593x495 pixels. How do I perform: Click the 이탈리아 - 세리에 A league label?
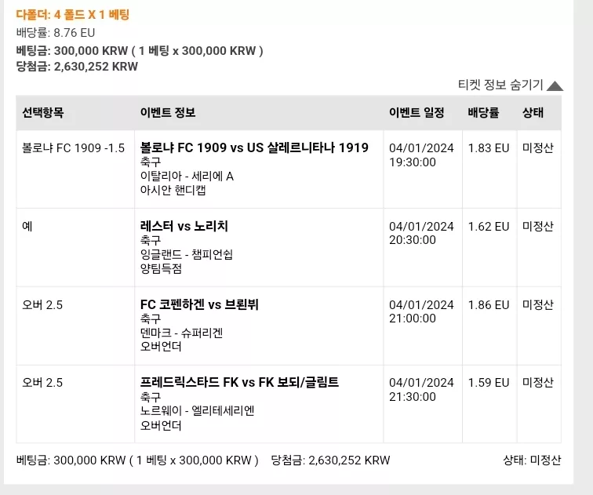pos(187,177)
